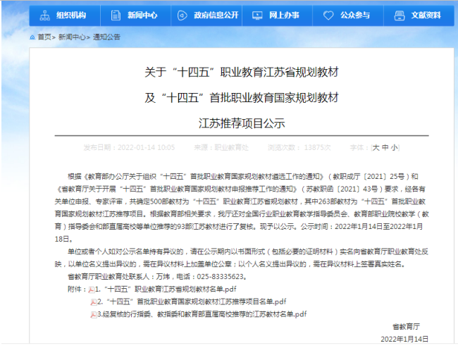Click the 组织机构 org chart icon
This screenshot has width=458, height=348.
[45, 15]
